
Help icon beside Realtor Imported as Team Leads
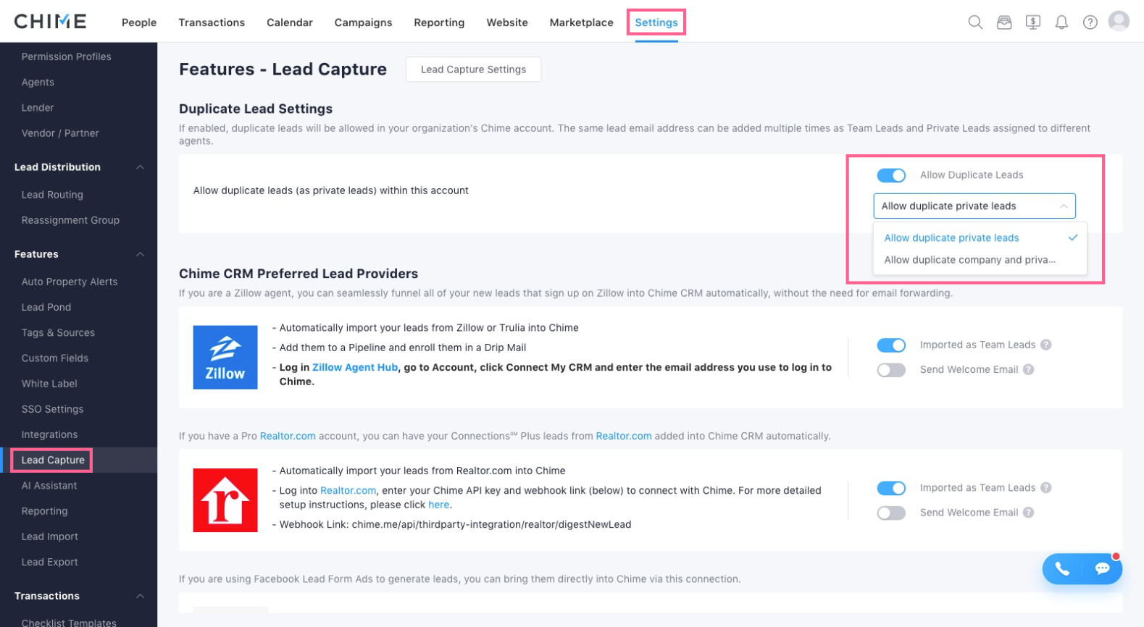click(x=1046, y=488)
